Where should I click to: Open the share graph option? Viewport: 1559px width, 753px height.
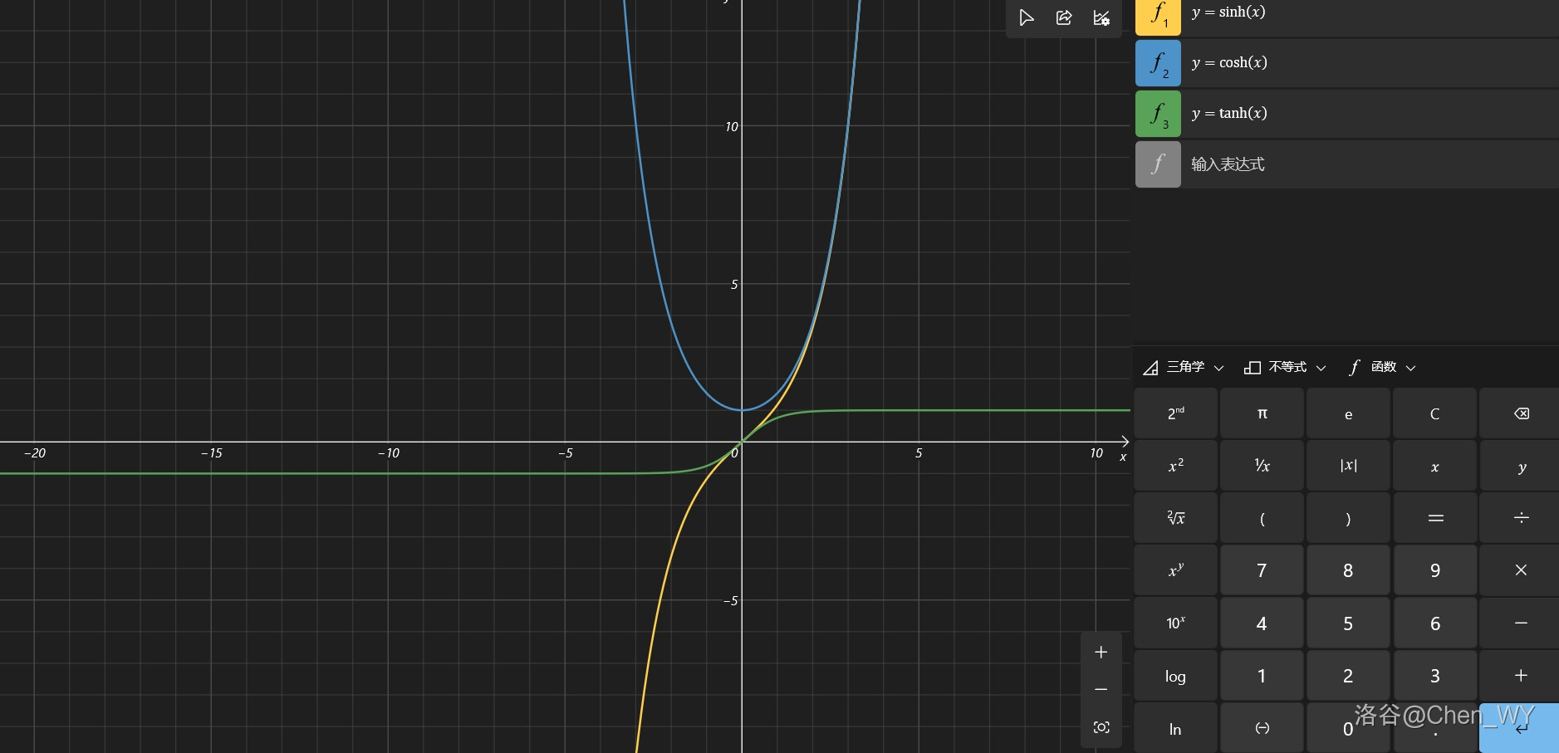[x=1064, y=17]
